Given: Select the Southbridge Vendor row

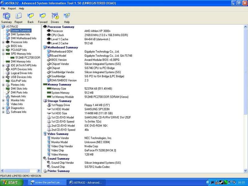Looking at the screenshot, I should [84, 72].
